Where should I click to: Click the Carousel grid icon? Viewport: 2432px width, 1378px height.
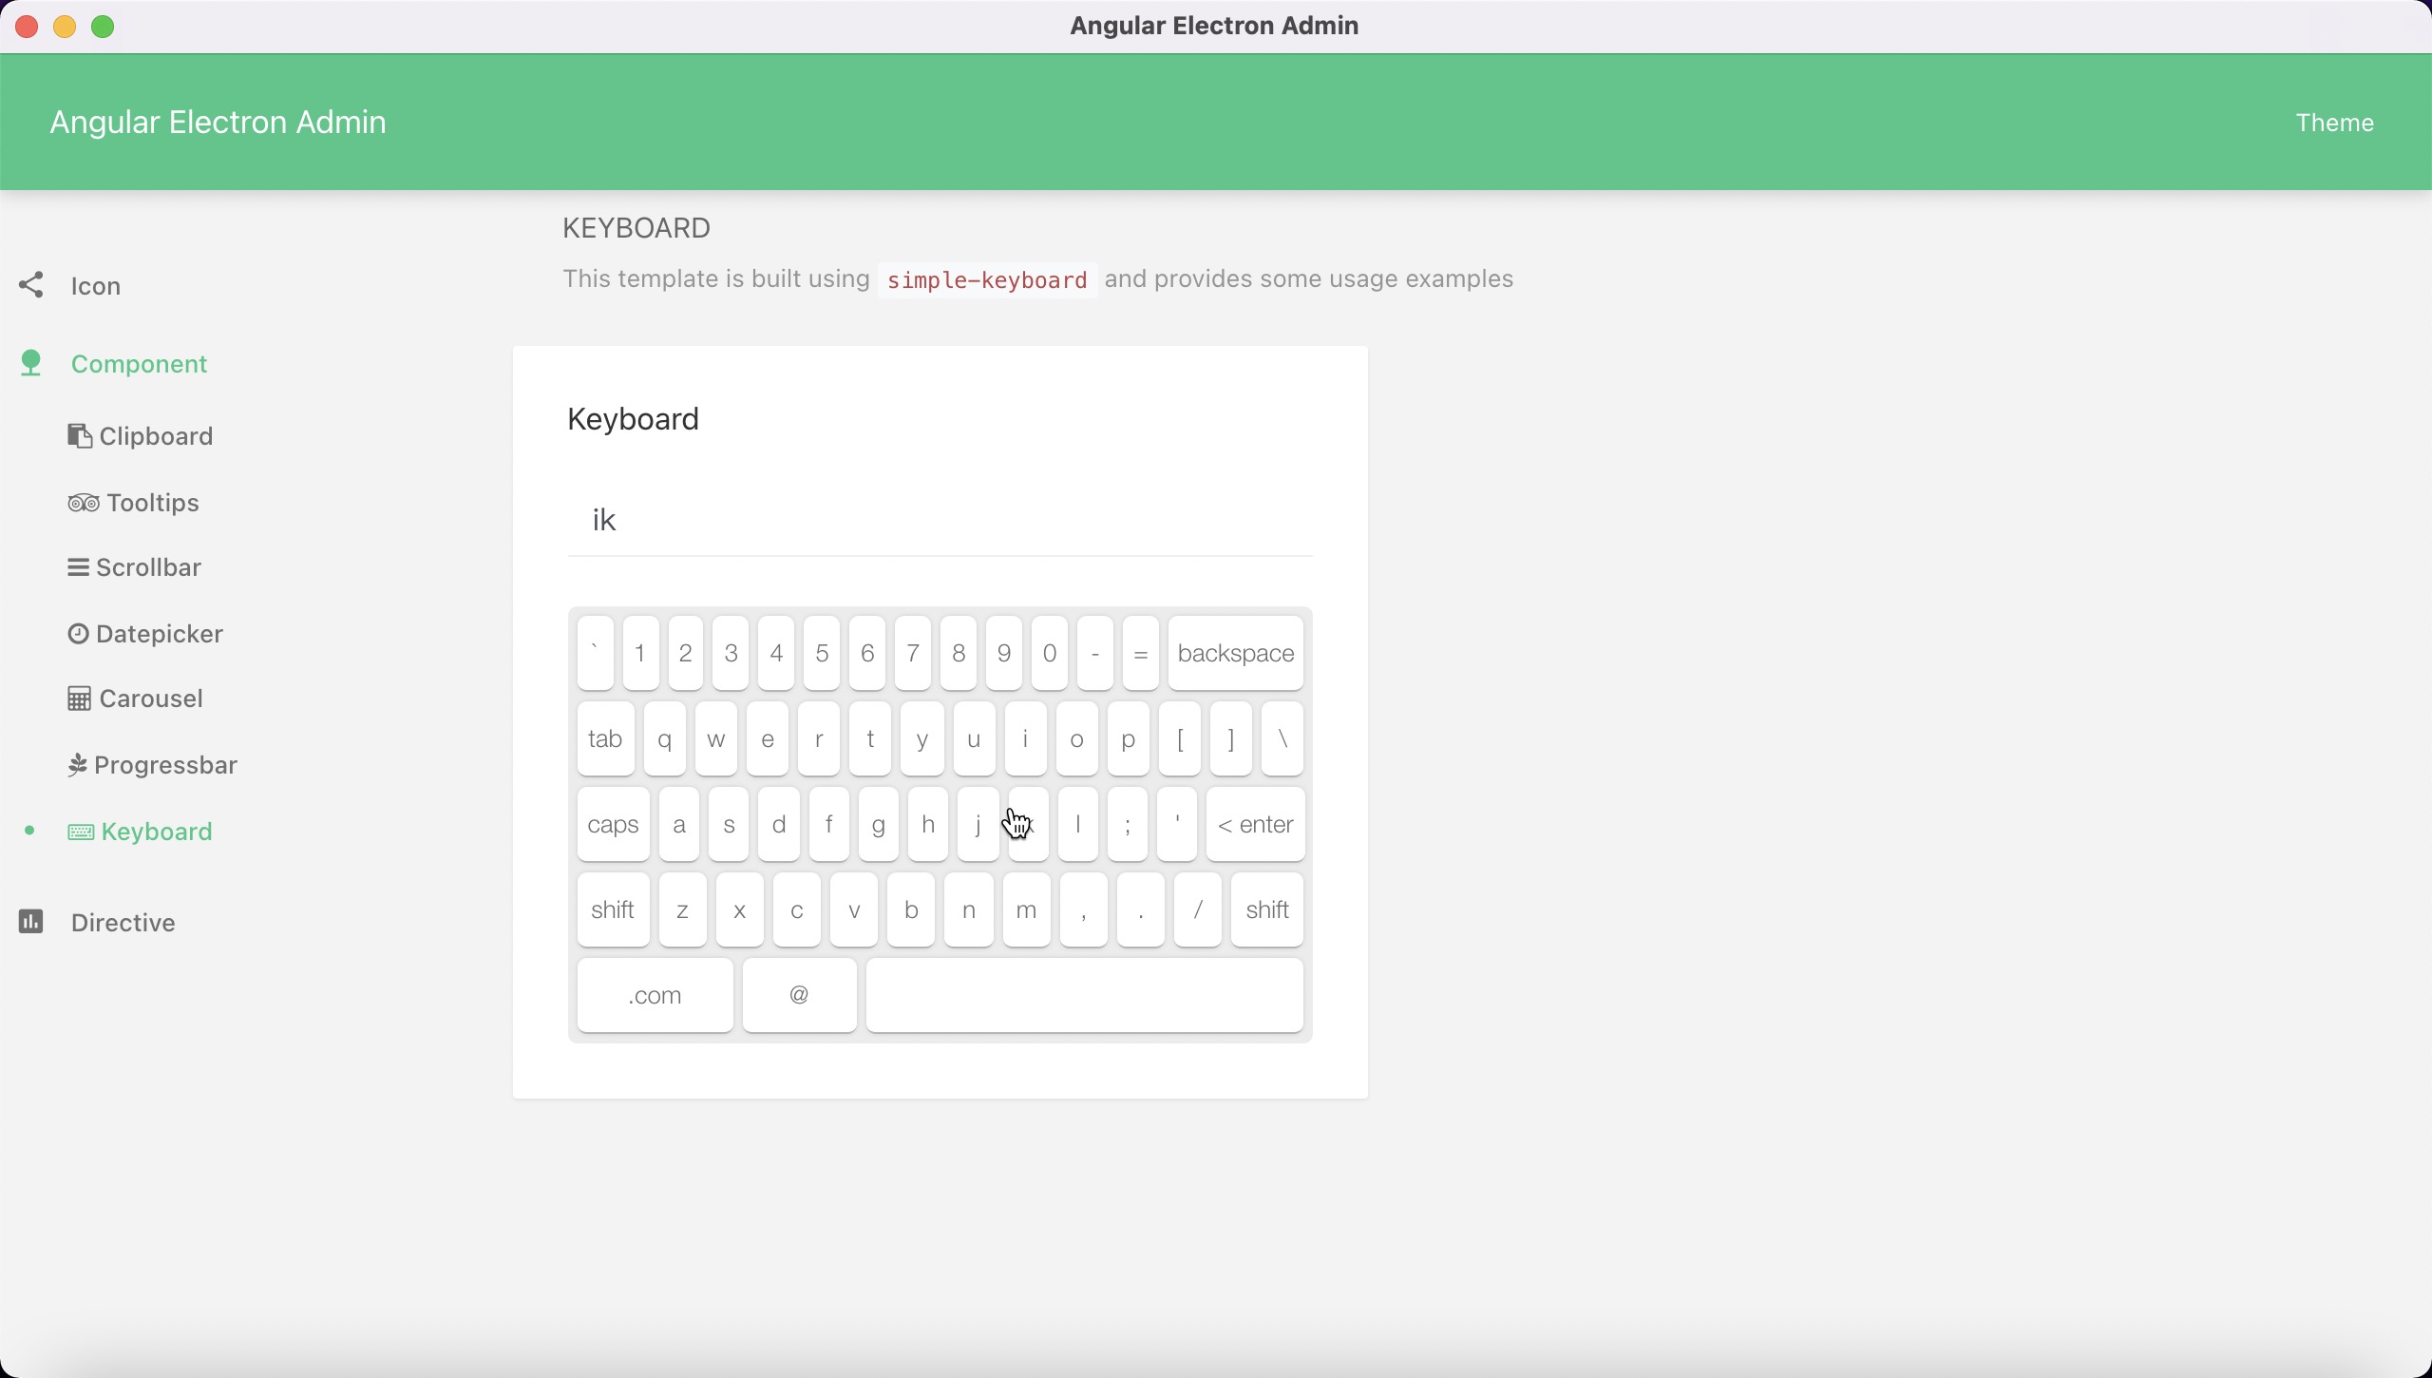[80, 699]
